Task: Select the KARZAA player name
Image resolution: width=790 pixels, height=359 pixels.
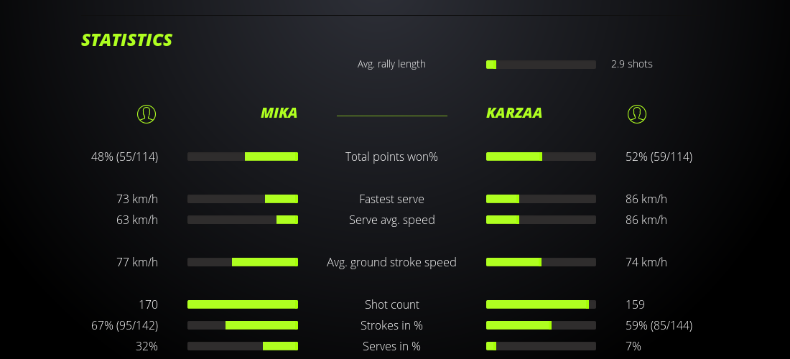Action: 514,113
